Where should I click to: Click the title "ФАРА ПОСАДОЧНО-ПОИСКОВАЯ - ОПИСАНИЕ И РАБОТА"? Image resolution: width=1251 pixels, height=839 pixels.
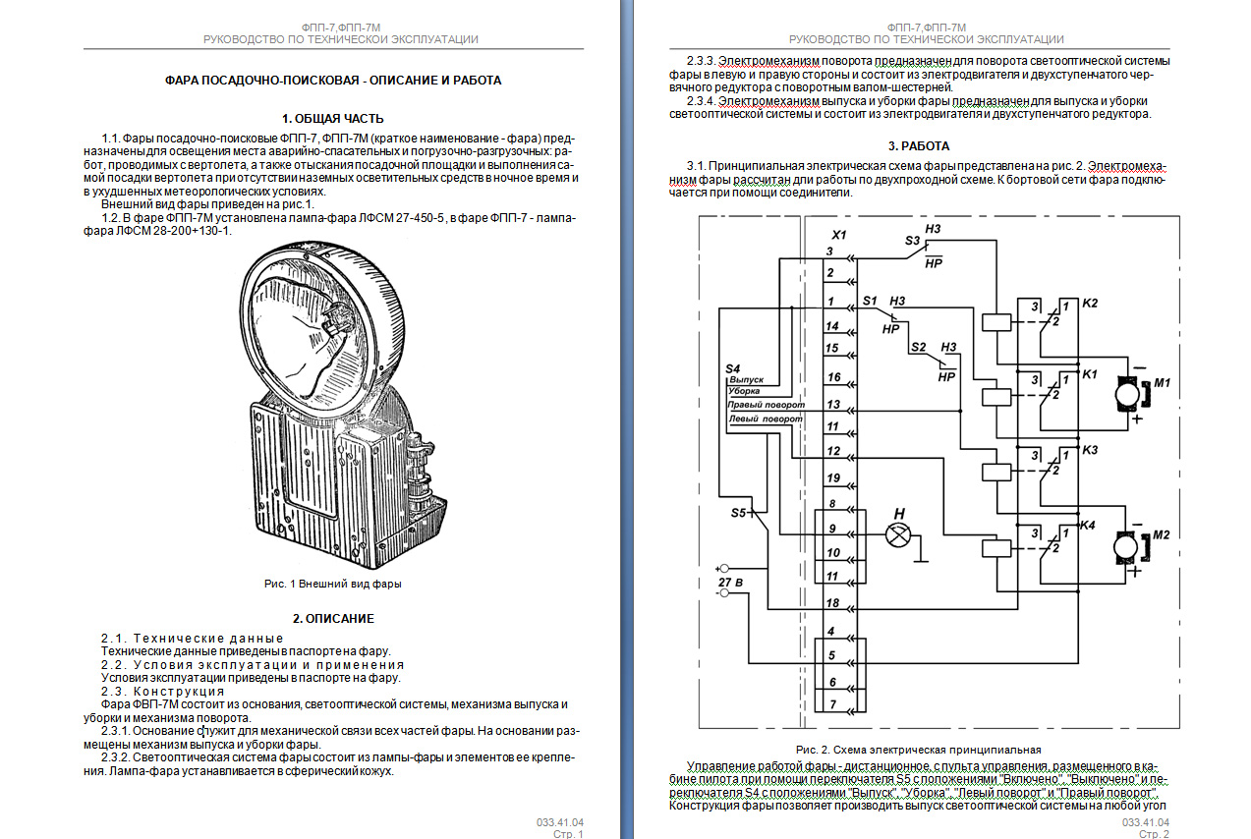tap(332, 81)
